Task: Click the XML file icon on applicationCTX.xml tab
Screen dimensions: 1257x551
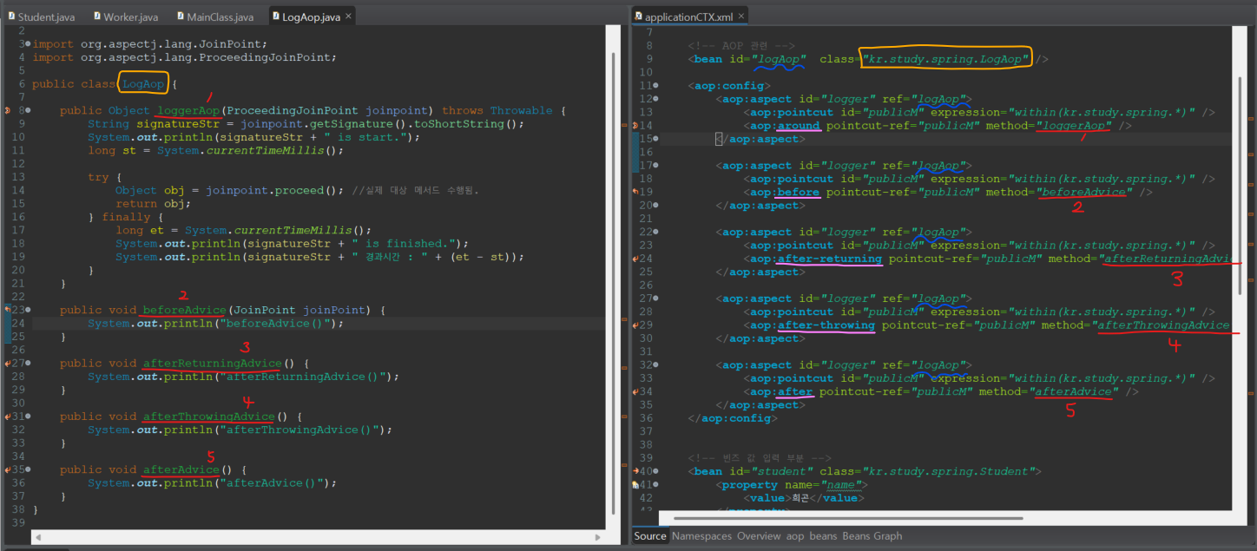Action: [x=640, y=16]
